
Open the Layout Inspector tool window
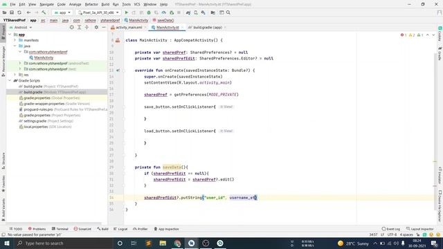pos(420,229)
